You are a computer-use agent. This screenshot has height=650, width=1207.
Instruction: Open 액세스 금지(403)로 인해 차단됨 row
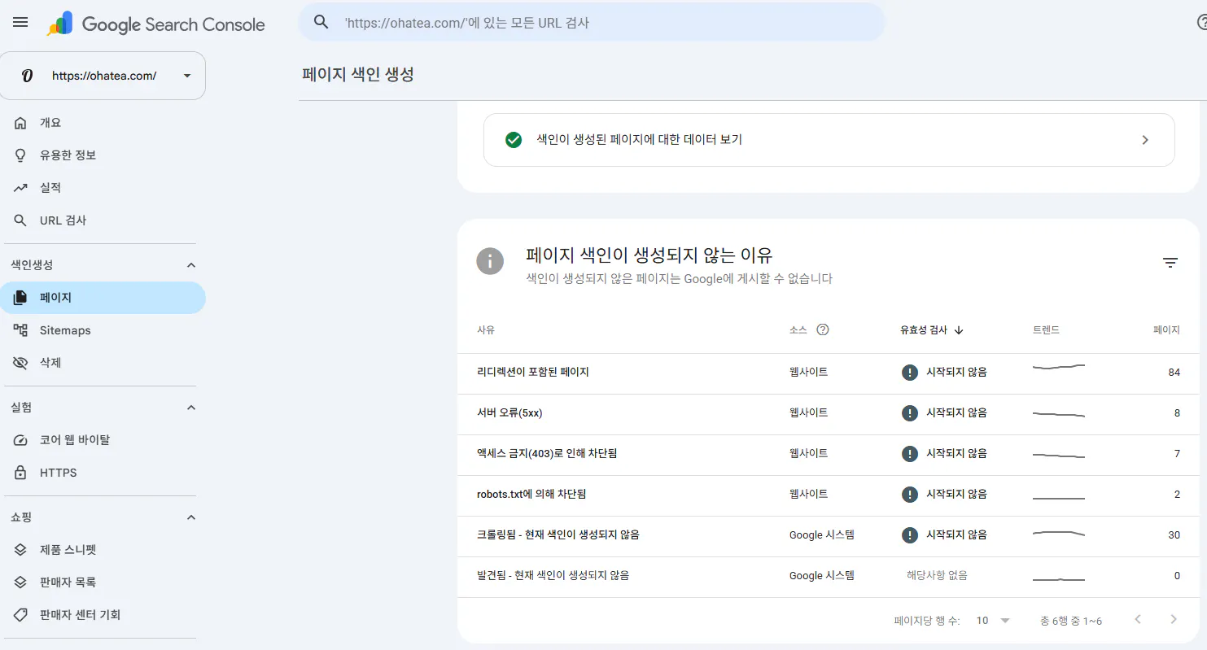pyautogui.click(x=828, y=454)
